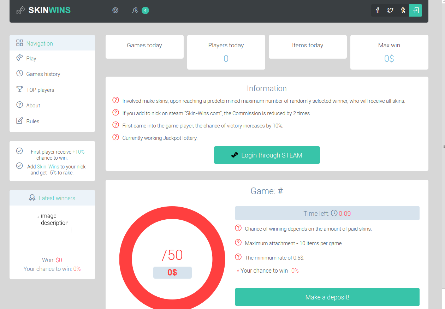The image size is (445, 309).
Task: Open the lifebuoy support icon in header
Action: pyautogui.click(x=115, y=10)
